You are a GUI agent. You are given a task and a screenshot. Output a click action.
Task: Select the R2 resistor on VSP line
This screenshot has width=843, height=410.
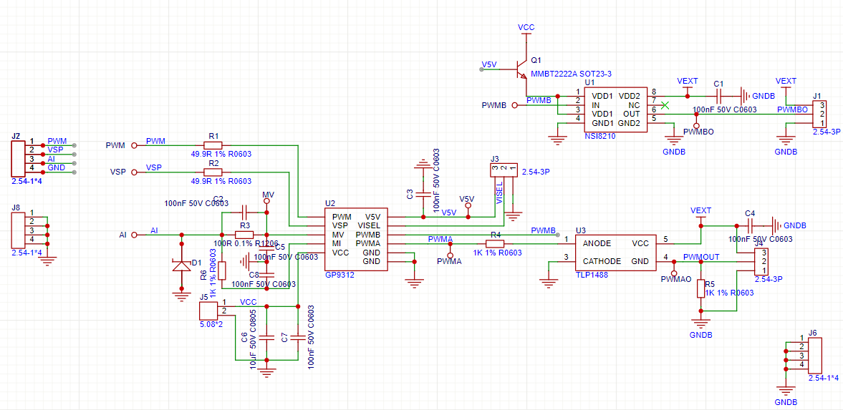point(213,172)
